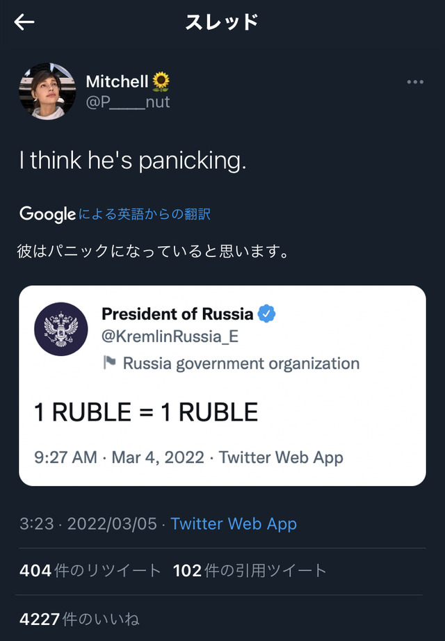
Task: Tap the Mitchell display name
Action: [117, 81]
